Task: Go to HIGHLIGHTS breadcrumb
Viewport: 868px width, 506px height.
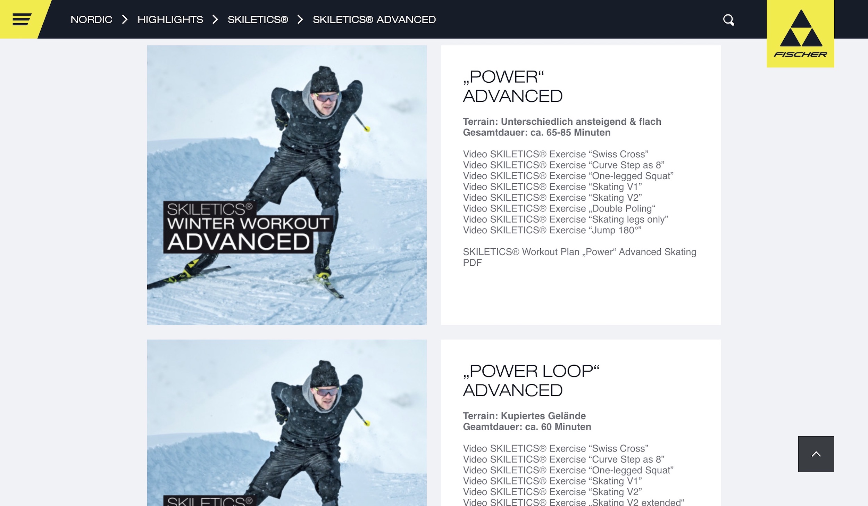Action: pyautogui.click(x=170, y=19)
